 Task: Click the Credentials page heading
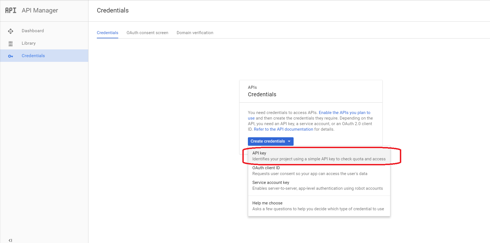tap(113, 11)
